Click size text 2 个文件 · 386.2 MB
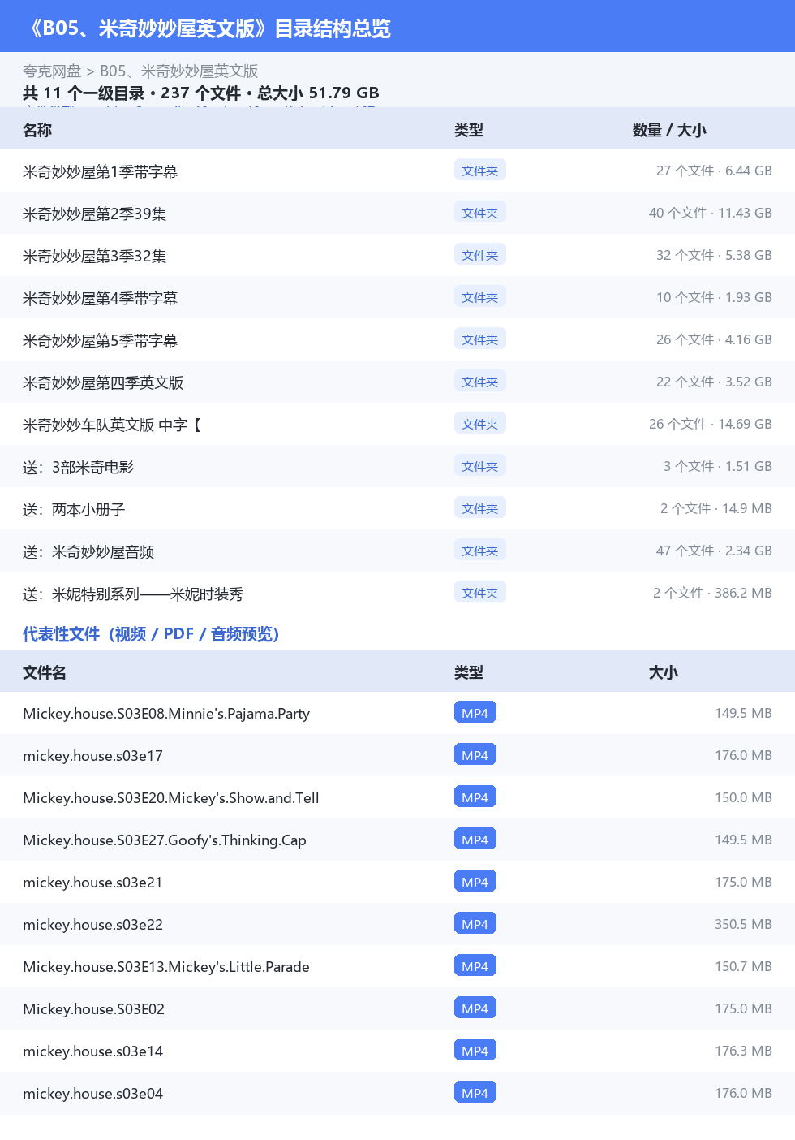The width and height of the screenshot is (795, 1140). pyautogui.click(x=712, y=593)
